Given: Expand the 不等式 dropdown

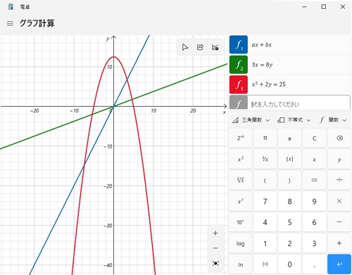Looking at the screenshot, I should pos(294,120).
